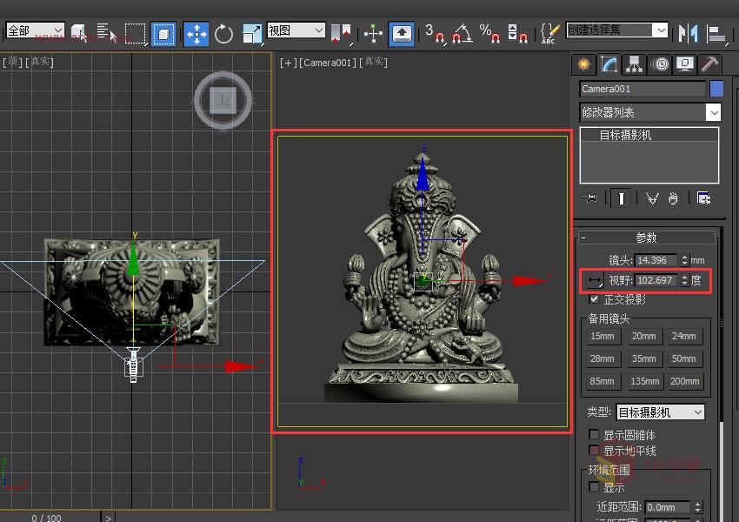The width and height of the screenshot is (739, 522).
Task: Click the Pin Stack icon below modifier stack
Action: coord(589,198)
